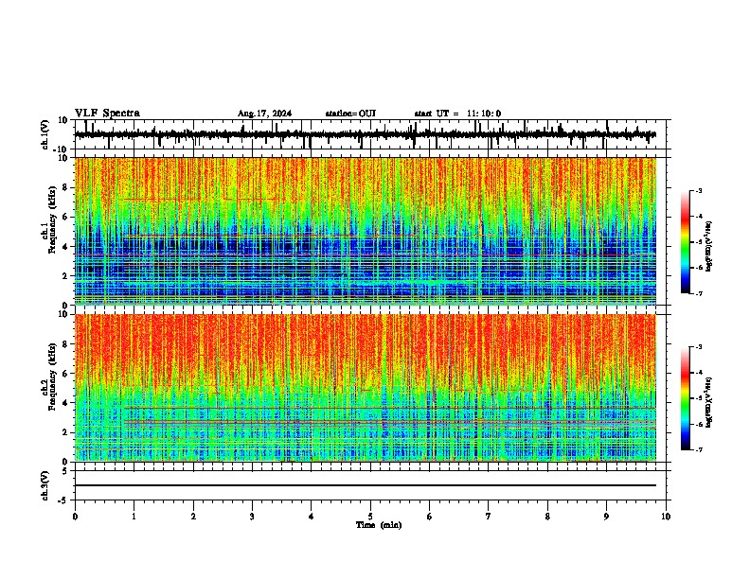Click time axis tick label 7
Image resolution: width=750 pixels, height=579 pixels.
tap(489, 517)
